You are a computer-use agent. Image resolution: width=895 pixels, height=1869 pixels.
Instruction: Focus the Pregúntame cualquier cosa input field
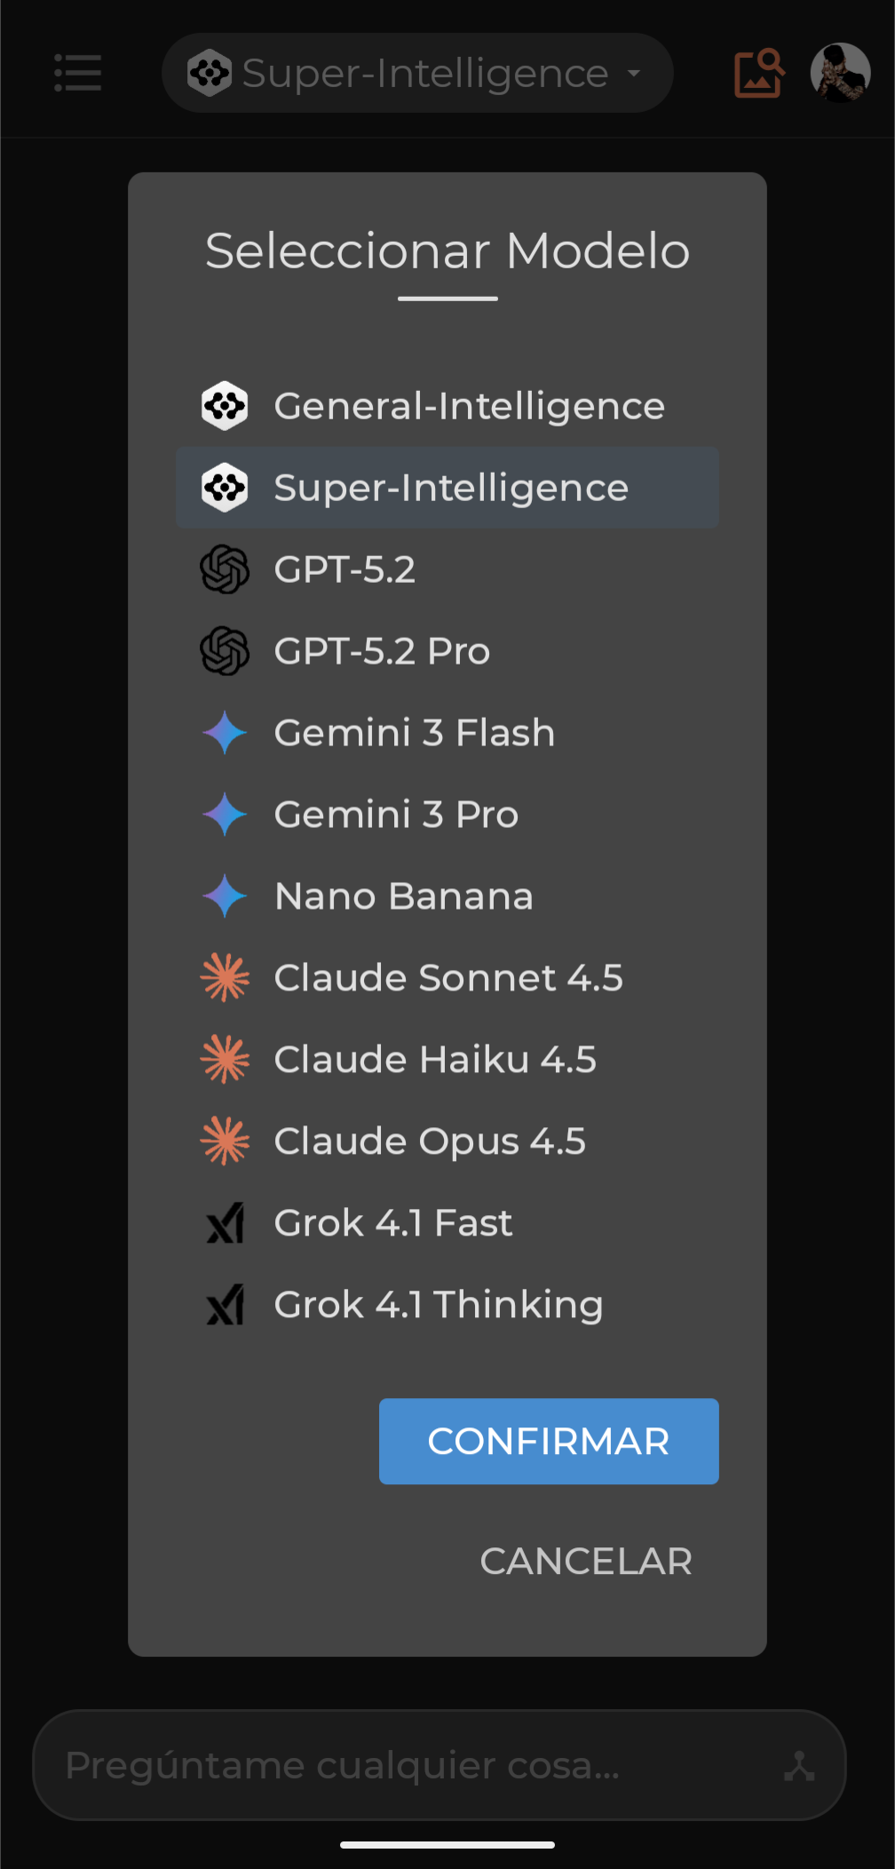coord(400,1765)
